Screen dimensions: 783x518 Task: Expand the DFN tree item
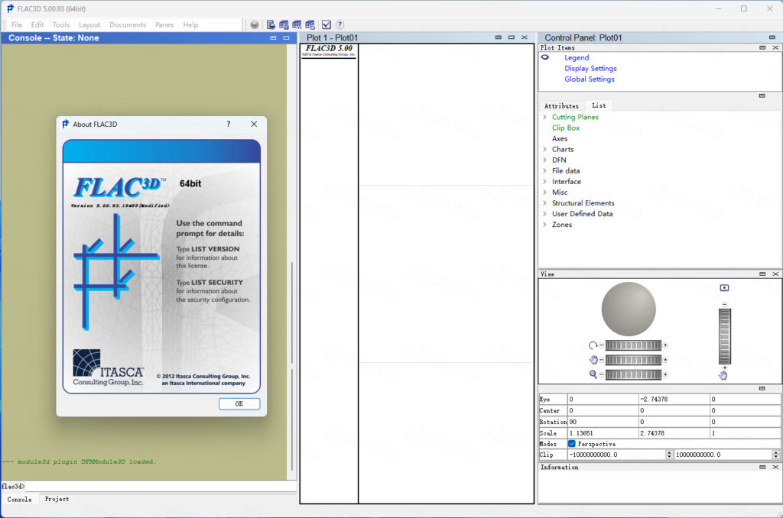[544, 160]
